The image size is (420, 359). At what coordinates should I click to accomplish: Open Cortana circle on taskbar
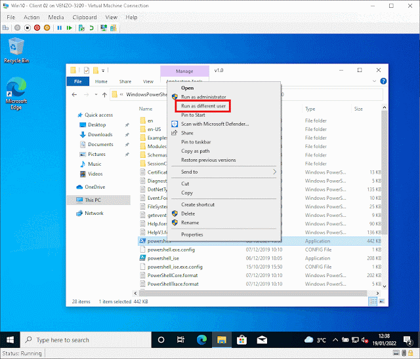(x=161, y=340)
